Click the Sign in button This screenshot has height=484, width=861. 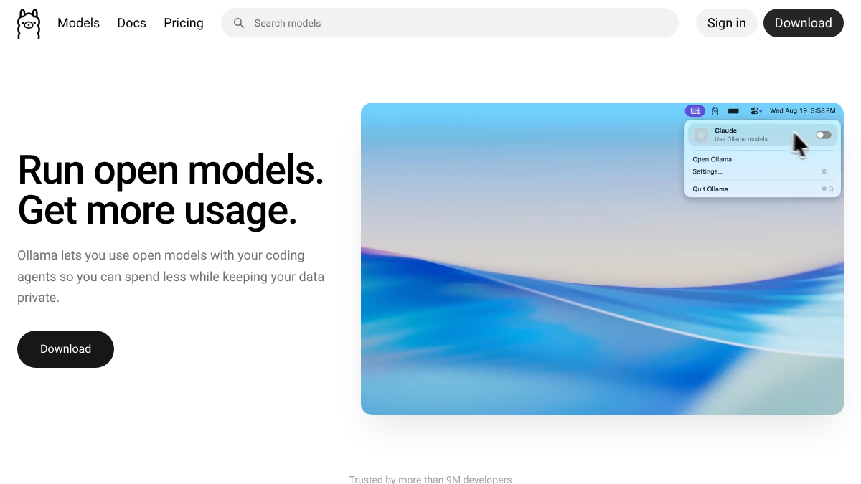pyautogui.click(x=727, y=23)
